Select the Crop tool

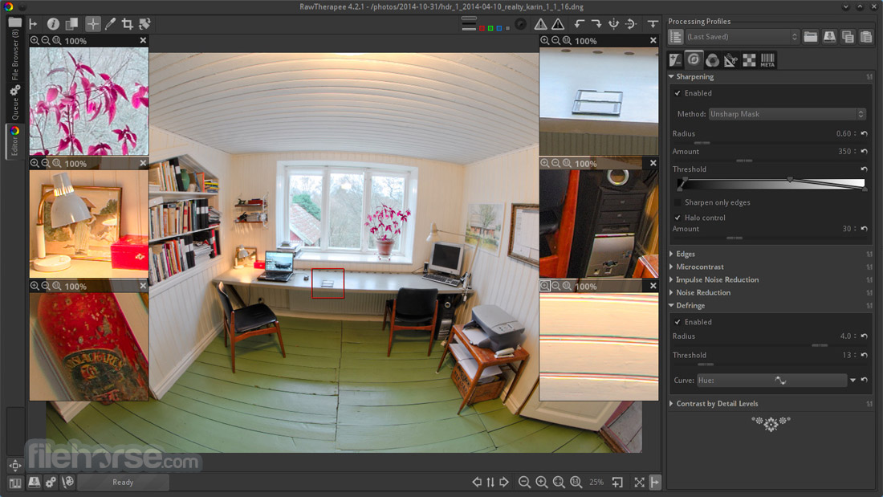tap(128, 23)
